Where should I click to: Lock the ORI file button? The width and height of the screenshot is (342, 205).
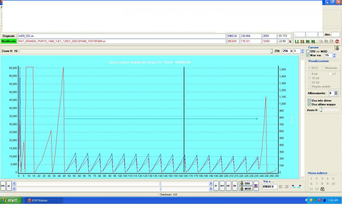246,183
